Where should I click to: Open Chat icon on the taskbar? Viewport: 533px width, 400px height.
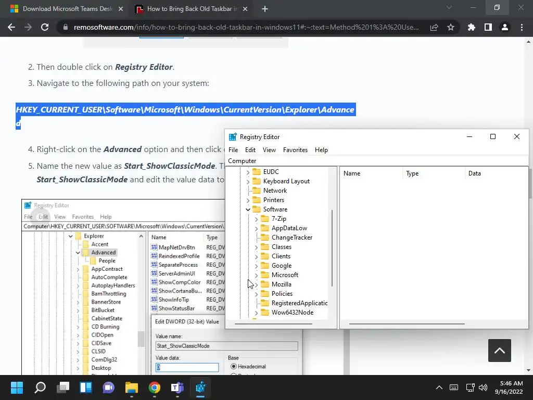[x=108, y=387]
